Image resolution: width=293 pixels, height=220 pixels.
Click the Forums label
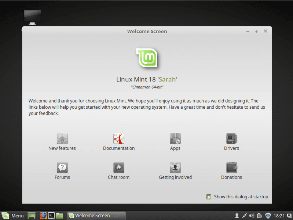(62, 177)
